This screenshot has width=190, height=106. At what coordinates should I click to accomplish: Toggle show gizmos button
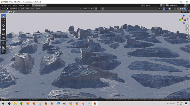[x=164, y=8]
